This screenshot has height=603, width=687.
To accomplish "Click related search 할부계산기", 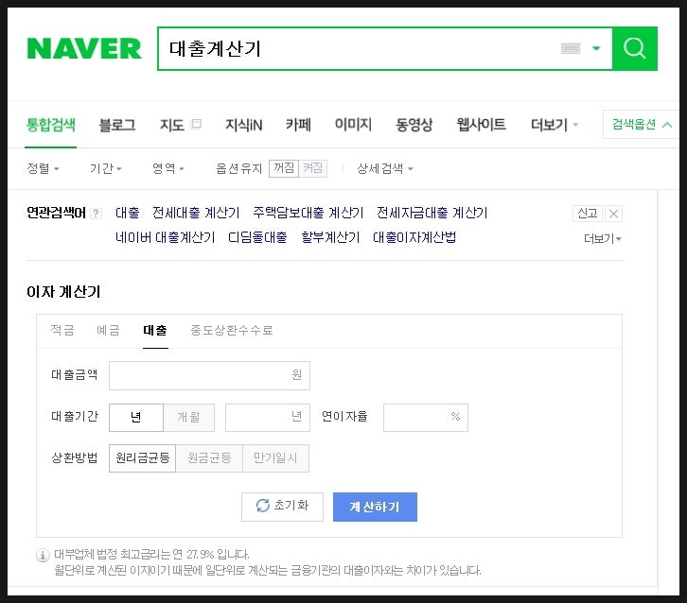I will click(x=330, y=237).
